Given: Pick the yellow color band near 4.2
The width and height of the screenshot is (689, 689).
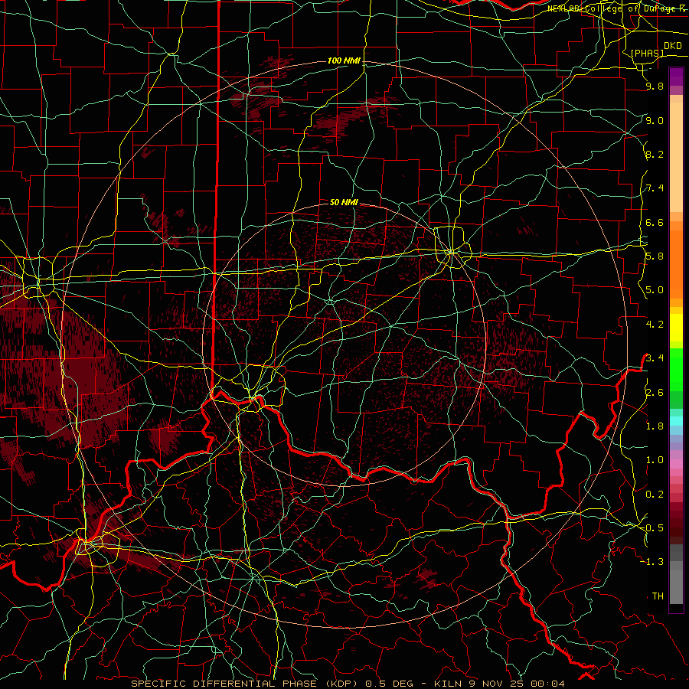Looking at the screenshot, I should click(676, 328).
